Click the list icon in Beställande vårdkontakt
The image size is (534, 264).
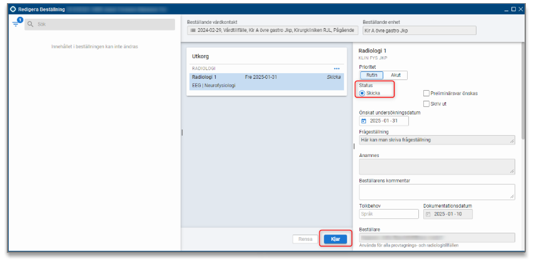(x=193, y=30)
